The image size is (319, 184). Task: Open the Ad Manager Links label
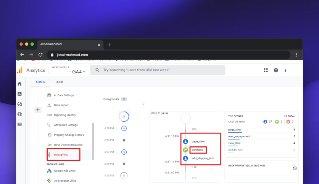pyautogui.click(x=65, y=181)
